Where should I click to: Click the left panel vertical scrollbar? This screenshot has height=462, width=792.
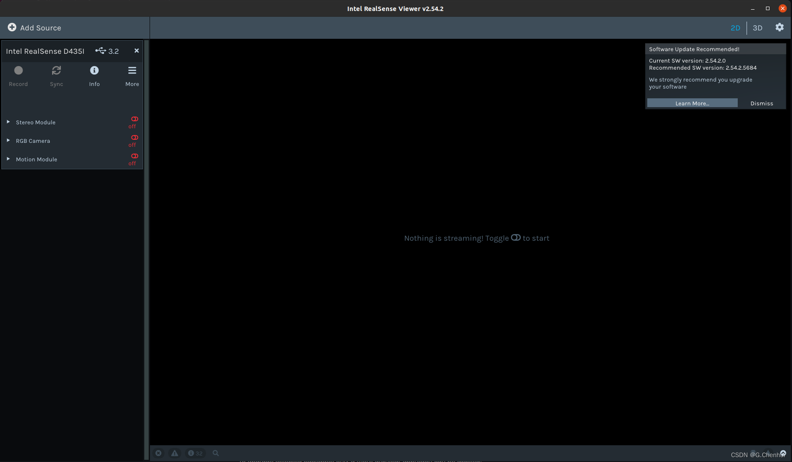click(x=146, y=250)
